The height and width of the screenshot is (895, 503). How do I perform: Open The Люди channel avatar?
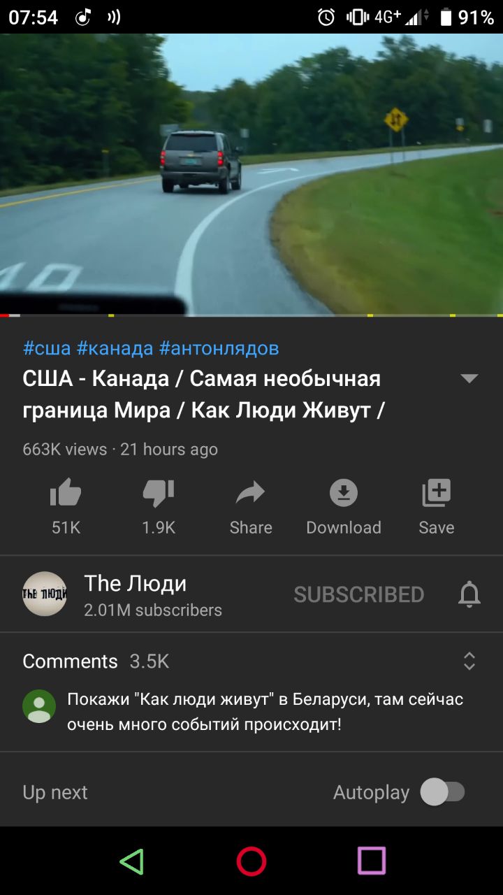pos(45,594)
